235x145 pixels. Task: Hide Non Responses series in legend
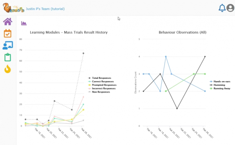pyautogui.click(x=99, y=92)
